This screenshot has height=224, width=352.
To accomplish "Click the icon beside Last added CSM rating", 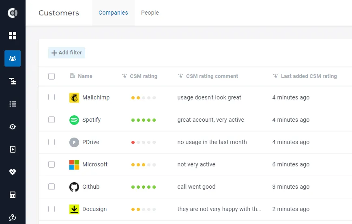I will click(275, 76).
